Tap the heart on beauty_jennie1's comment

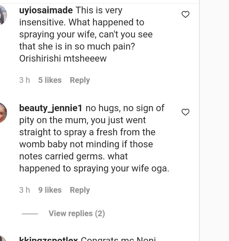tap(185, 112)
